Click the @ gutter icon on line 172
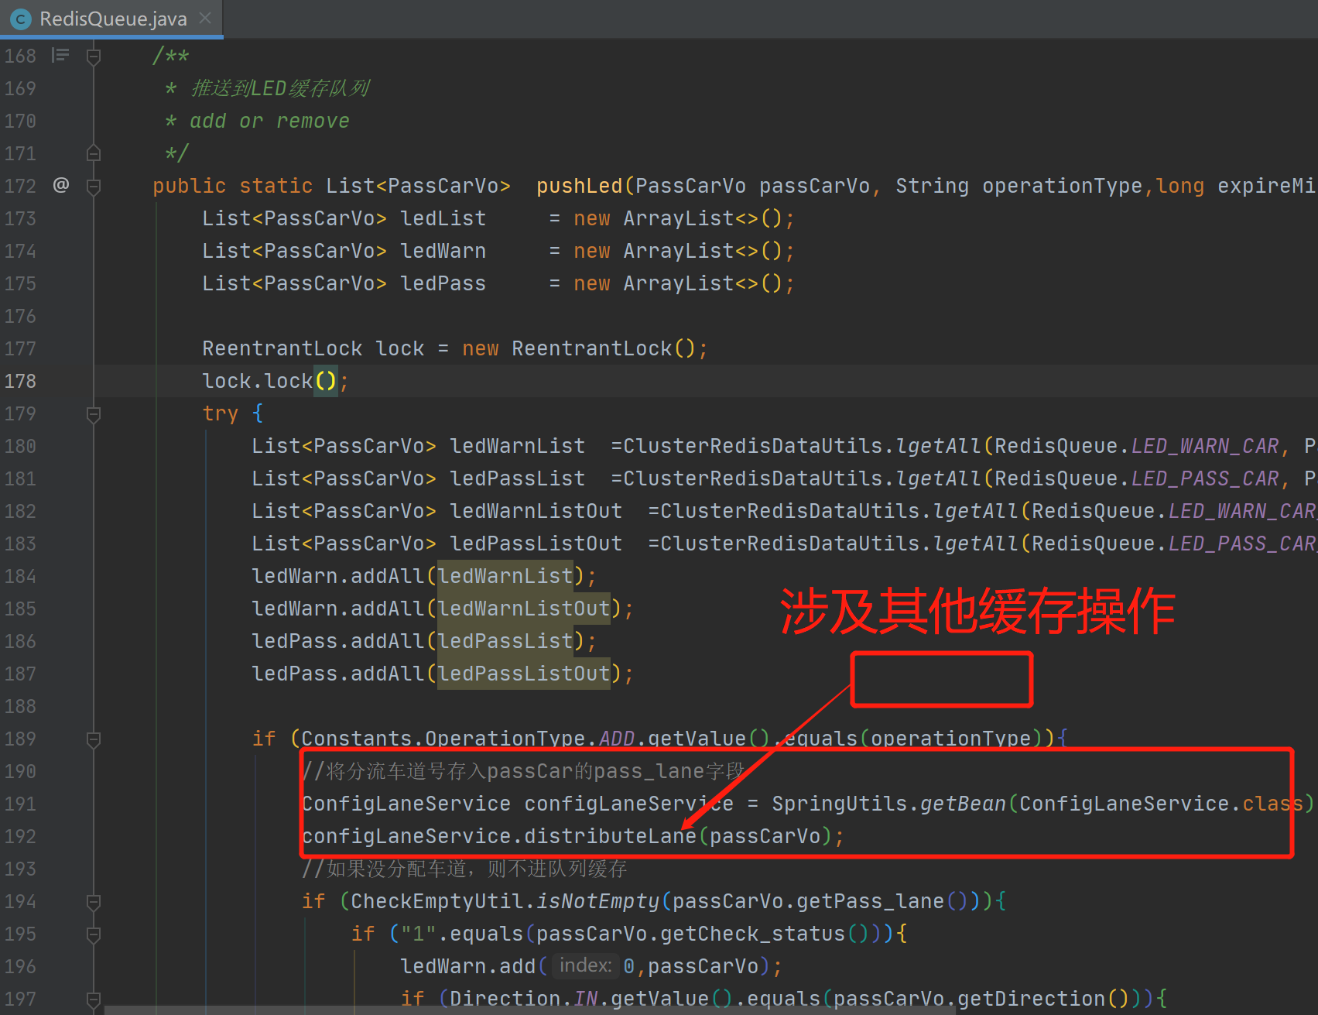Image resolution: width=1318 pixels, height=1015 pixels. (x=60, y=185)
